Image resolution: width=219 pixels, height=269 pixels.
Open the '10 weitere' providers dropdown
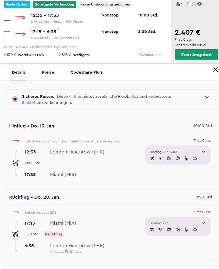coord(149,55)
